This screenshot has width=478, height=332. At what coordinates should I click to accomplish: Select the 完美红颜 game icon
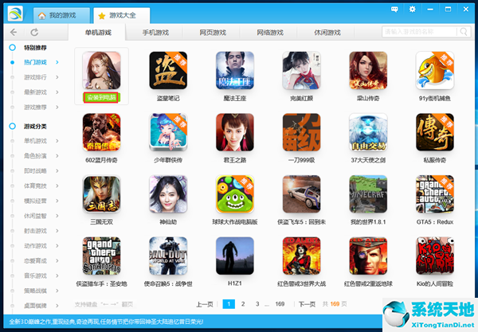point(301,70)
